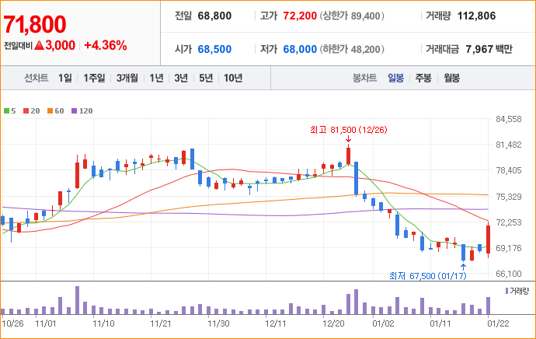Click the red up-triangle change icon

tap(40, 45)
